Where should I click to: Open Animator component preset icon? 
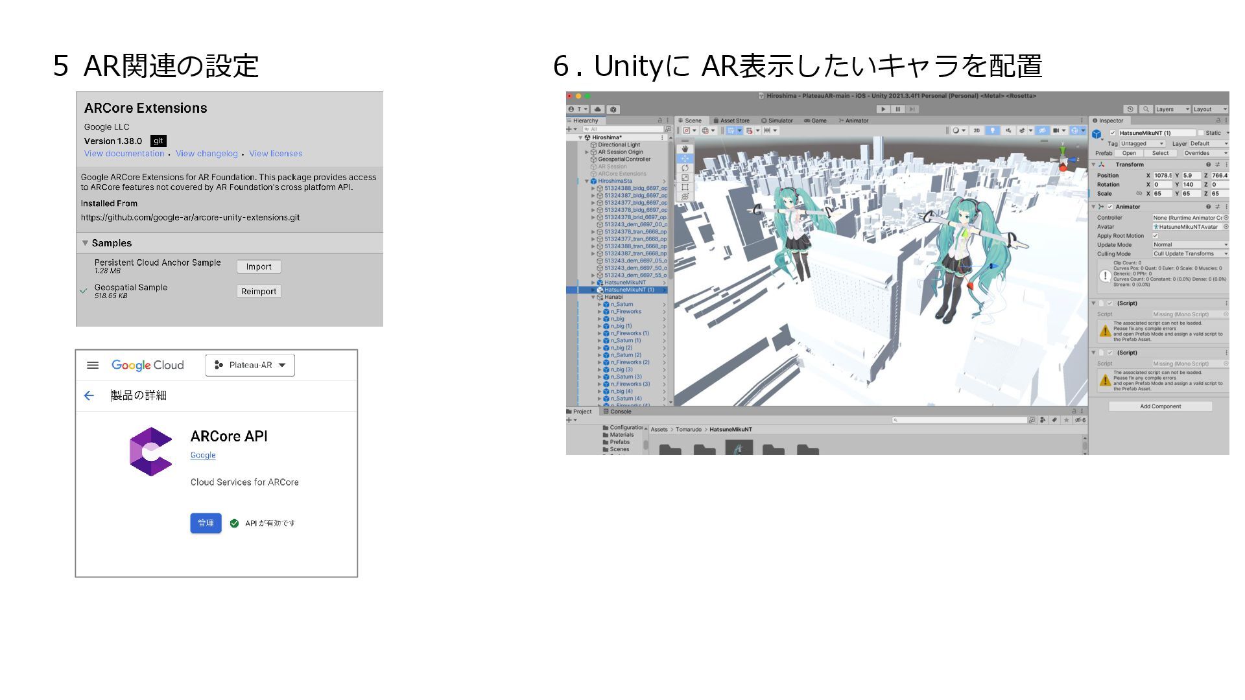pyautogui.click(x=1217, y=207)
